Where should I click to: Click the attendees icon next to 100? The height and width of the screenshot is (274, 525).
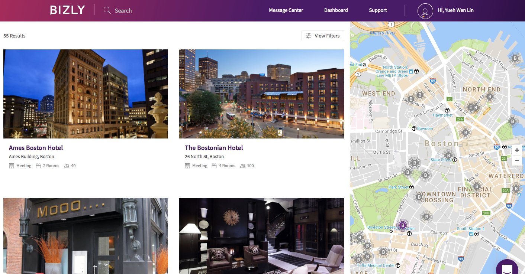(x=243, y=165)
